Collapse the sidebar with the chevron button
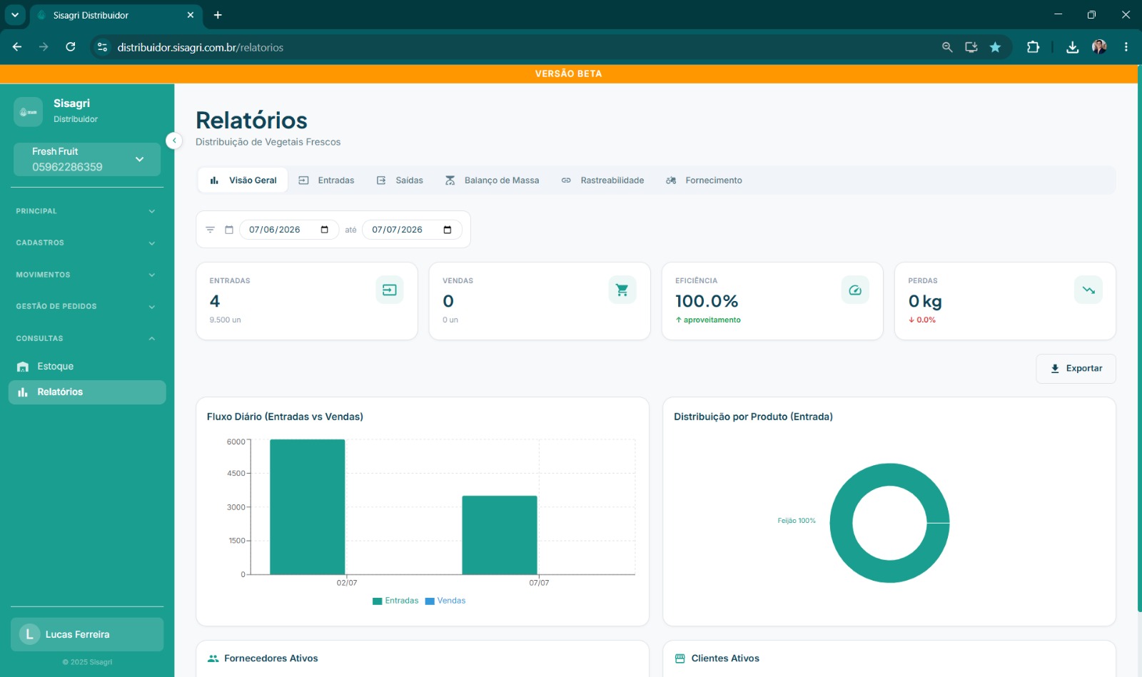Screen dimensions: 1142x677 click(x=174, y=141)
